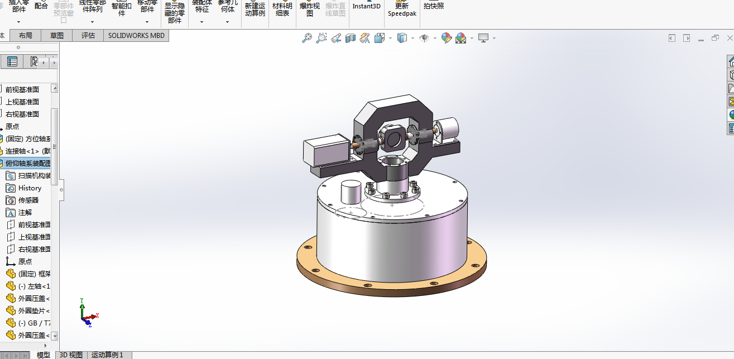This screenshot has height=359, width=734.
Task: Open the Hide/Show Items eye dropdown
Action: click(x=435, y=38)
